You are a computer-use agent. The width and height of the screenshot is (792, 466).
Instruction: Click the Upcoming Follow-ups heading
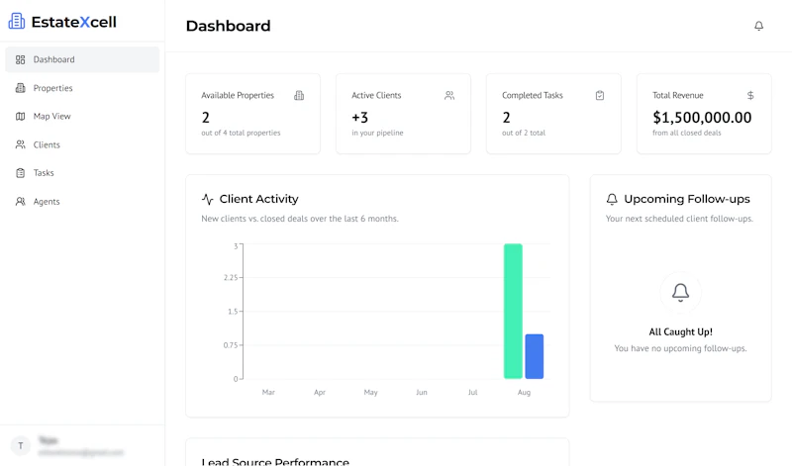[687, 199]
